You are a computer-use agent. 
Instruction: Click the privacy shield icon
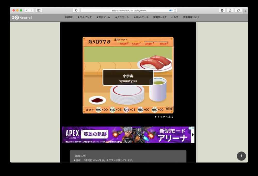coord(76,10)
